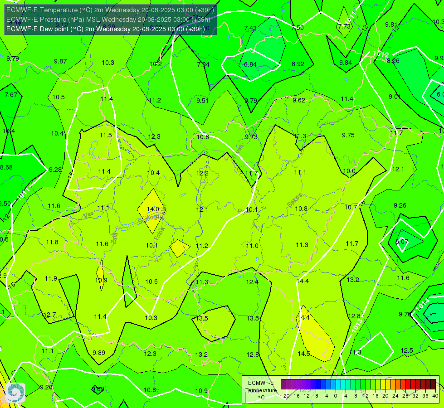Screen dimensions: 444x408
Task: Click the 9.89 value on the map
Action: (x=99, y=353)
